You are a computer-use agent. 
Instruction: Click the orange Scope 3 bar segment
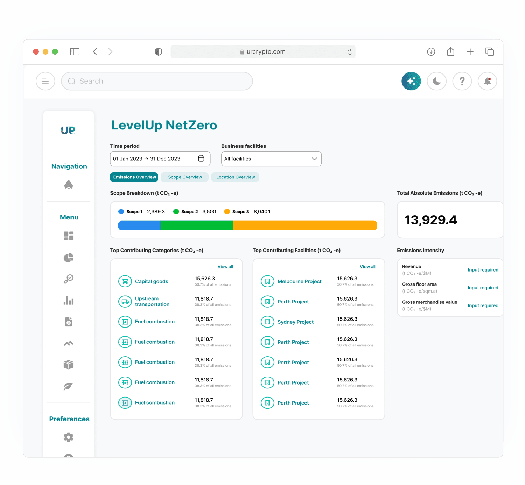[305, 225]
